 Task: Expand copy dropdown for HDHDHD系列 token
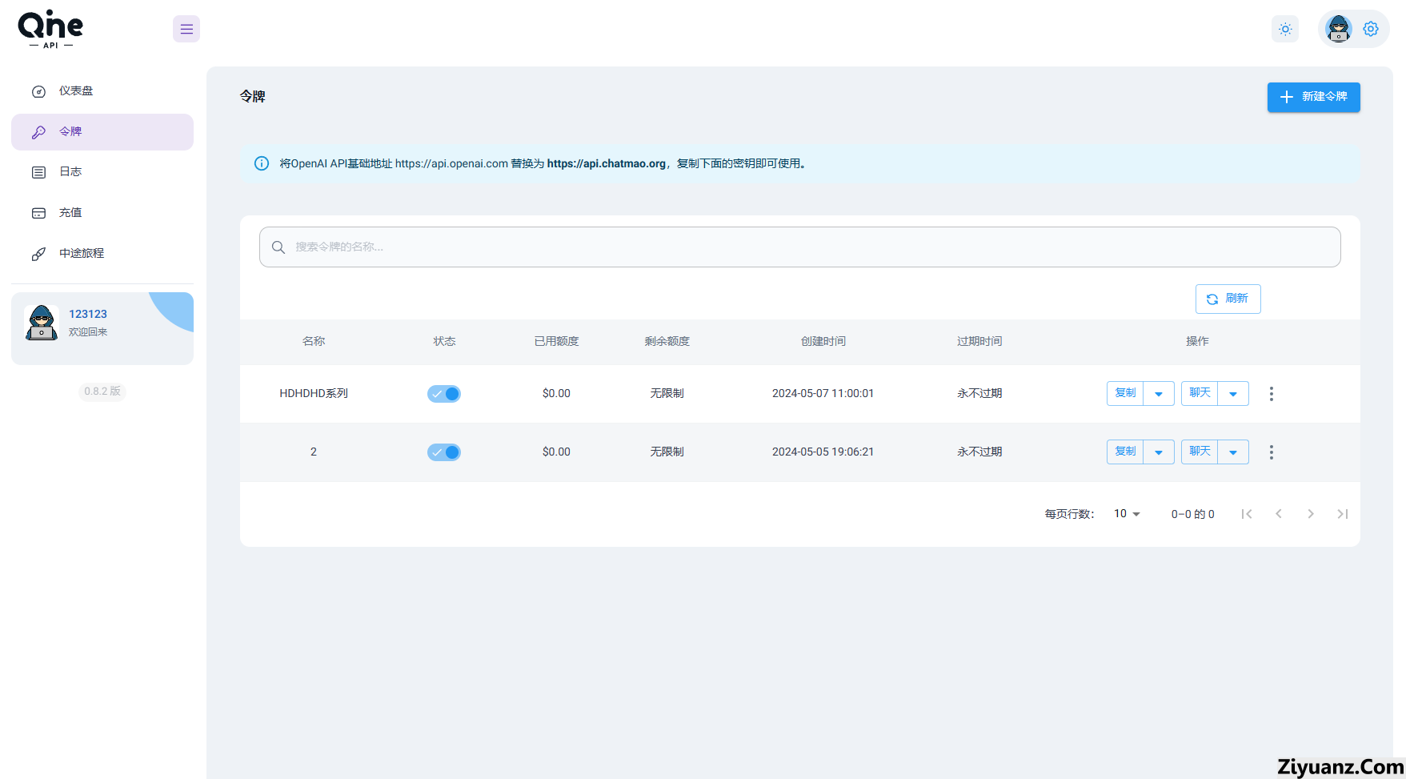tap(1159, 394)
